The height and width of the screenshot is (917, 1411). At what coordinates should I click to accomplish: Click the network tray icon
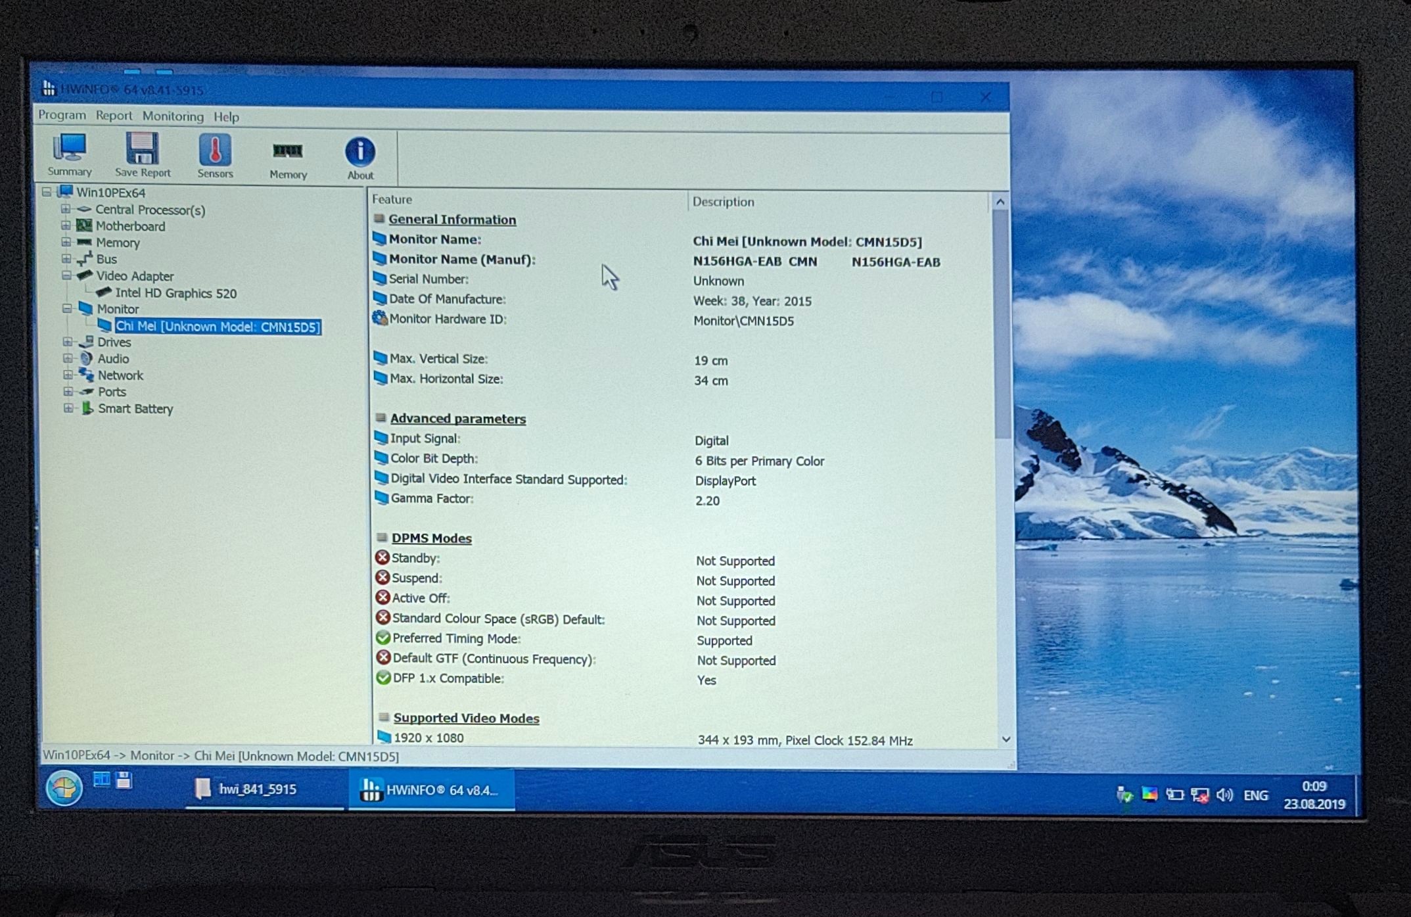1200,795
